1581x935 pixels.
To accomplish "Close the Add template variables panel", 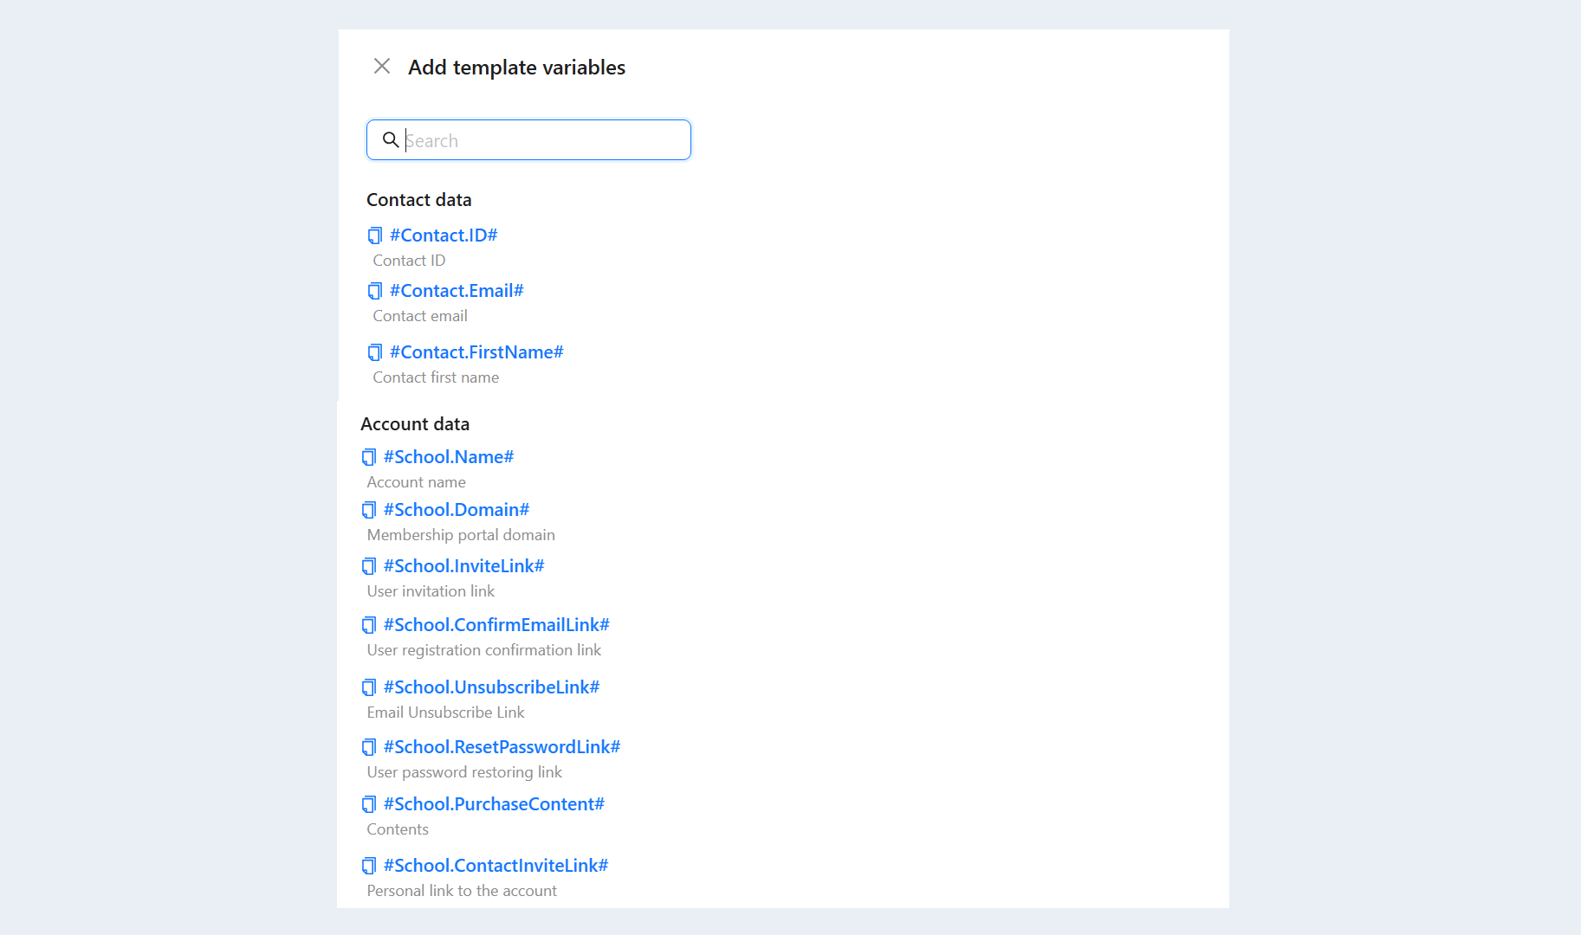I will coord(381,66).
